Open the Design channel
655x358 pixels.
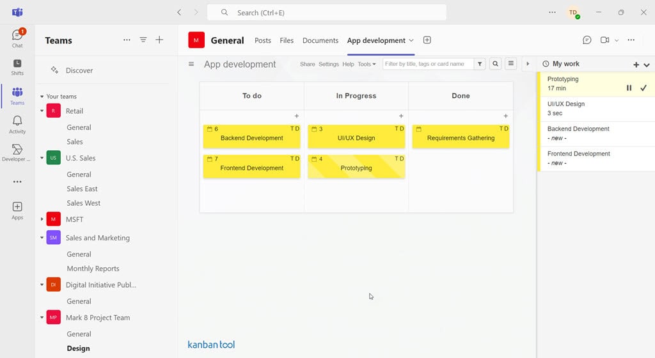[78, 348]
